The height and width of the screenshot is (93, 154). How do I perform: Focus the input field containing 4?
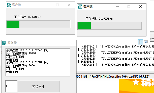[x=11, y=86]
